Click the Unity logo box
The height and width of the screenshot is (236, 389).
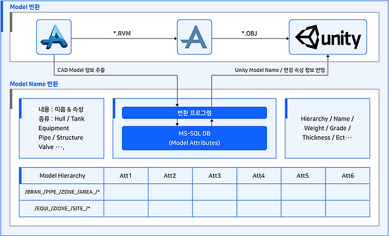(x=327, y=37)
